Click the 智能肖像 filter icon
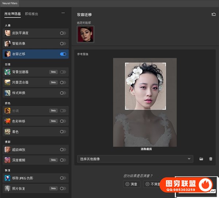This screenshot has height=198, width=219. click(x=7, y=44)
